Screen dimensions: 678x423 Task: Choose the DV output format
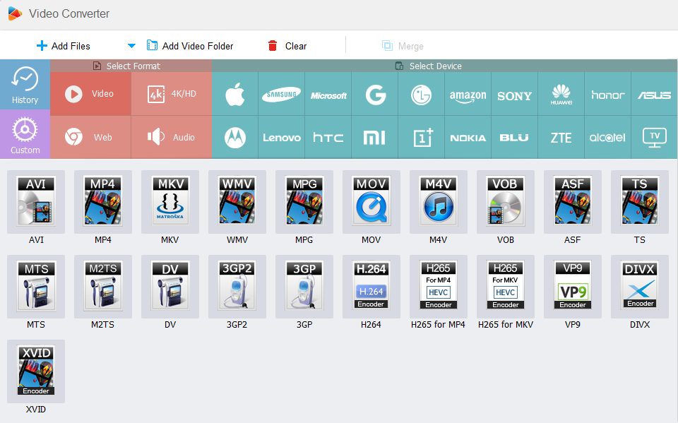click(170, 287)
